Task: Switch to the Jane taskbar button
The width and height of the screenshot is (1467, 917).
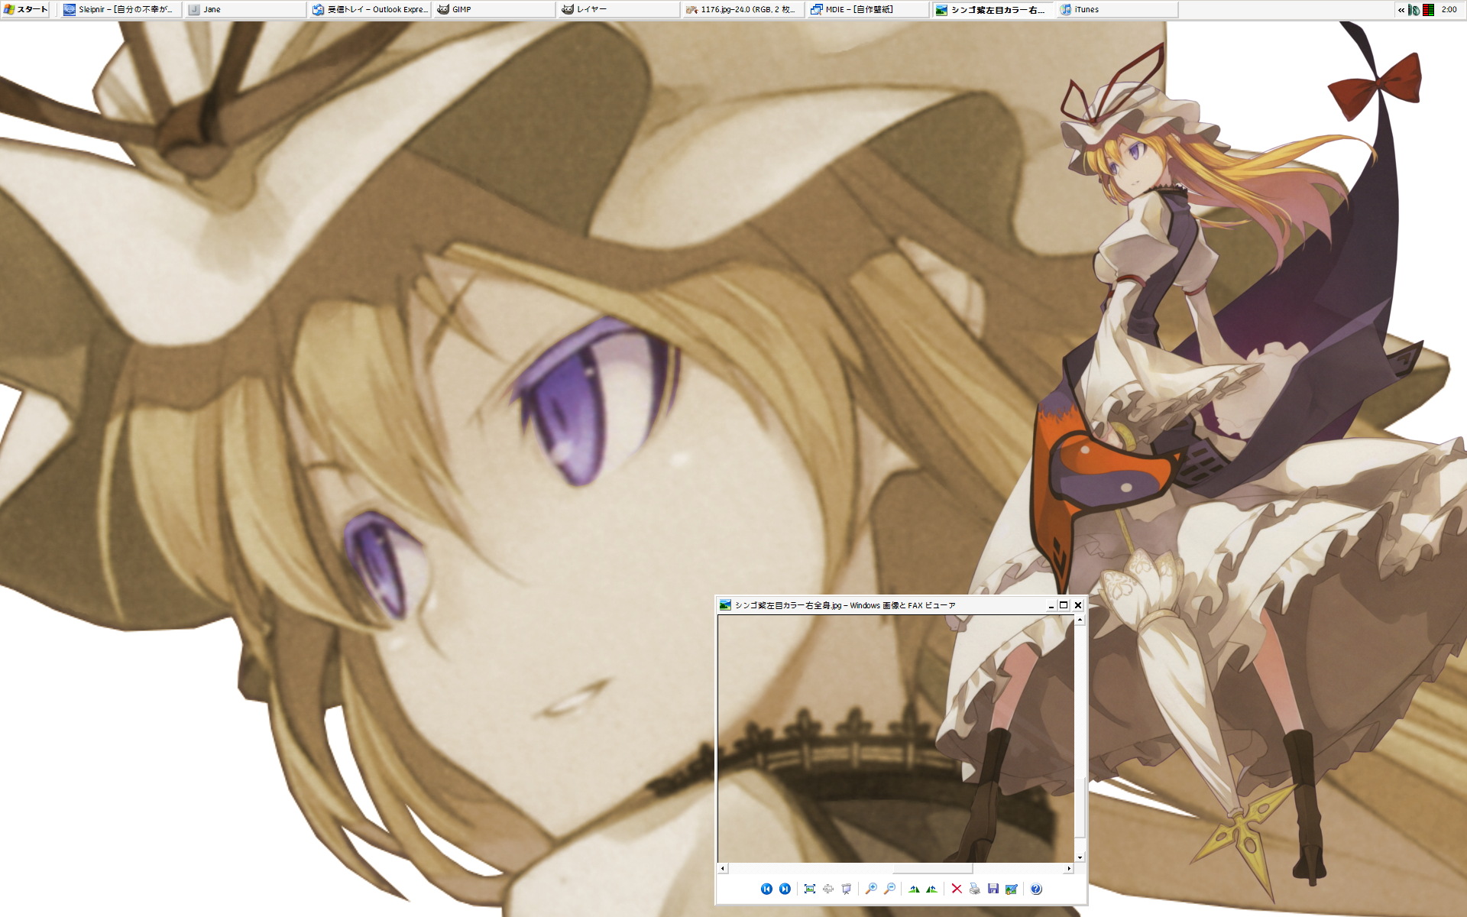Action: click(x=246, y=9)
